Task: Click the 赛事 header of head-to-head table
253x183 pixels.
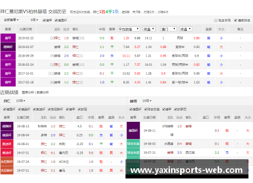Action: point(8,29)
